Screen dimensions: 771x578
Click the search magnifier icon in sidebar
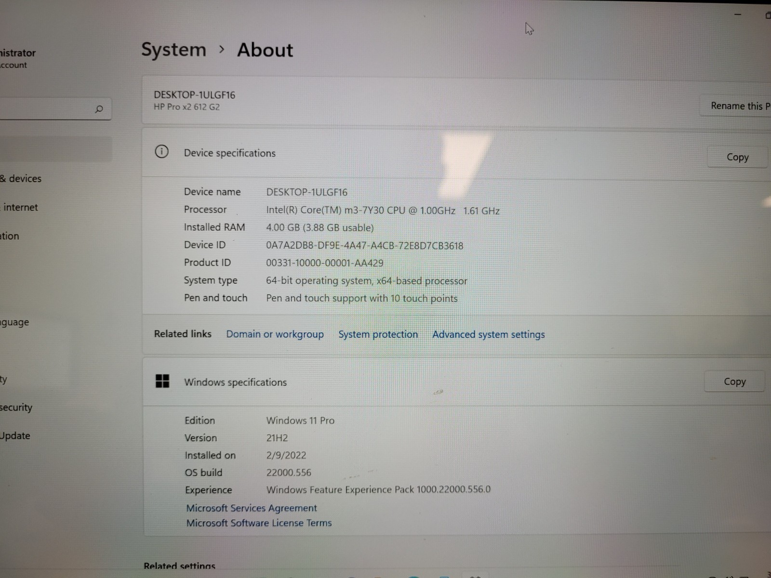pyautogui.click(x=99, y=109)
